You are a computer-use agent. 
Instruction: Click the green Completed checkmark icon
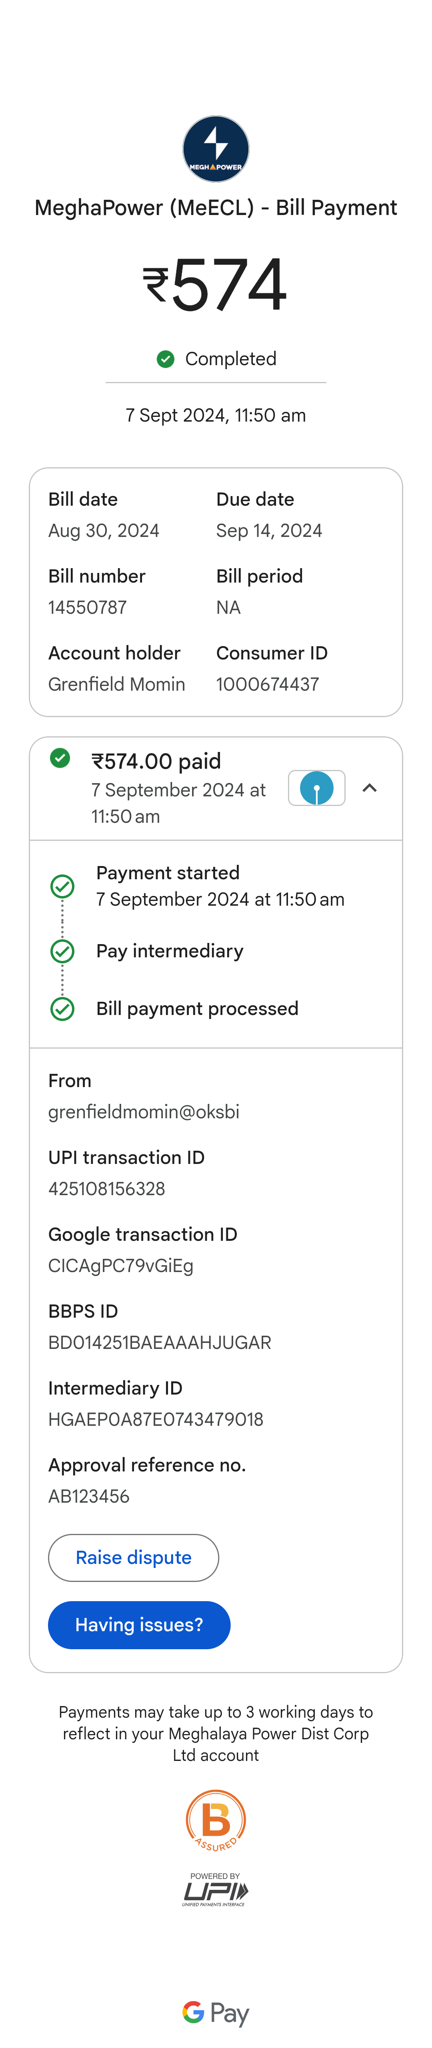[165, 360]
